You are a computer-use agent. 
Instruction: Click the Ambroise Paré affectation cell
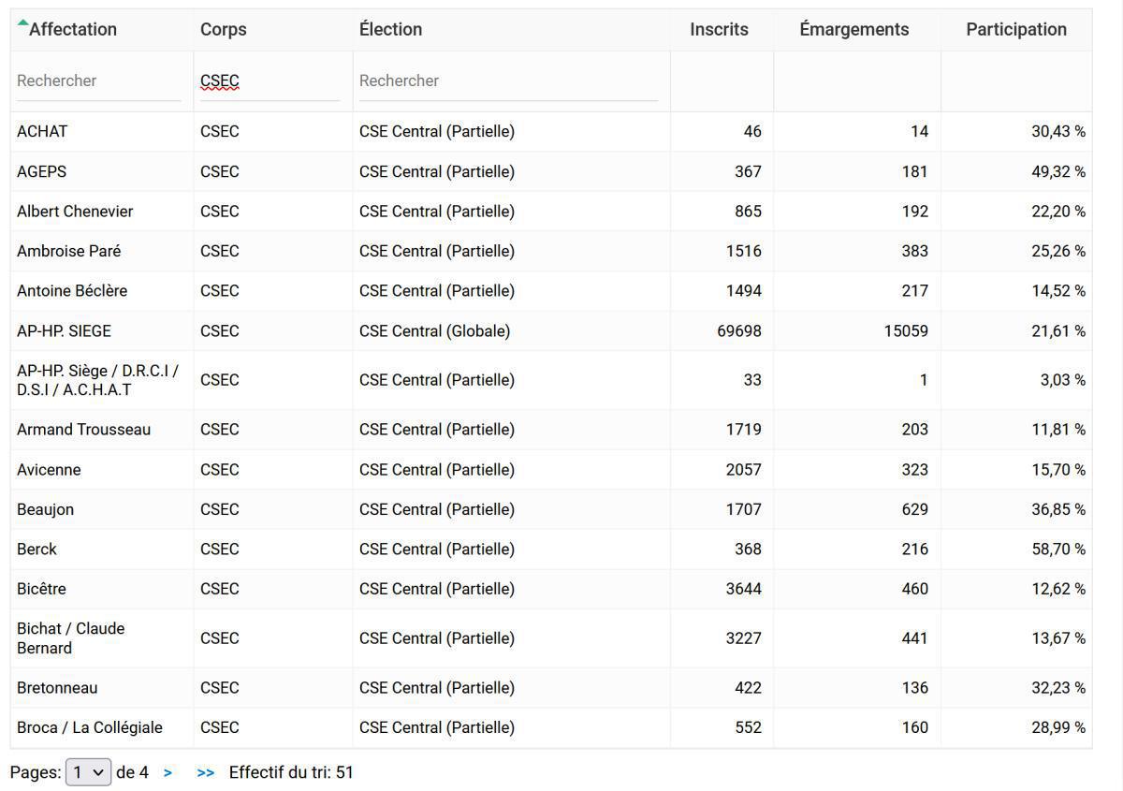(68, 252)
